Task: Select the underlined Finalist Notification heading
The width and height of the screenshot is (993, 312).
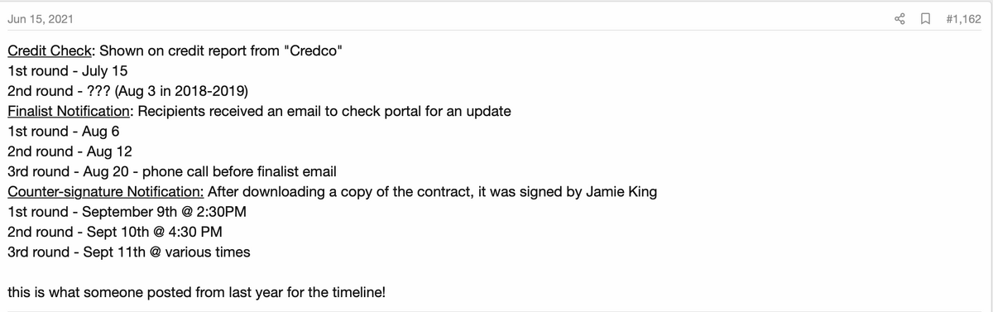Action: pyautogui.click(x=68, y=111)
